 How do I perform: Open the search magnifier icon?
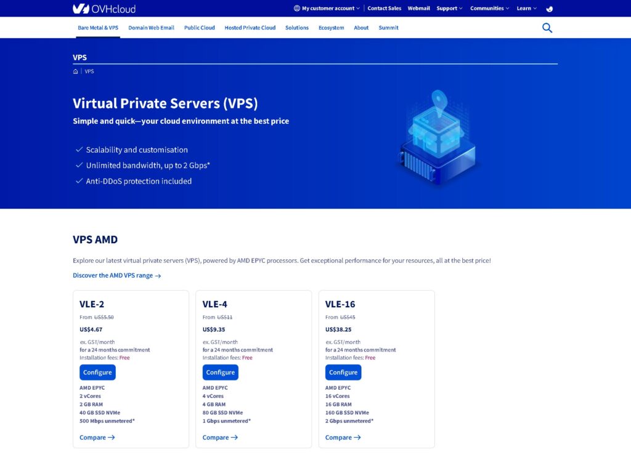[547, 28]
